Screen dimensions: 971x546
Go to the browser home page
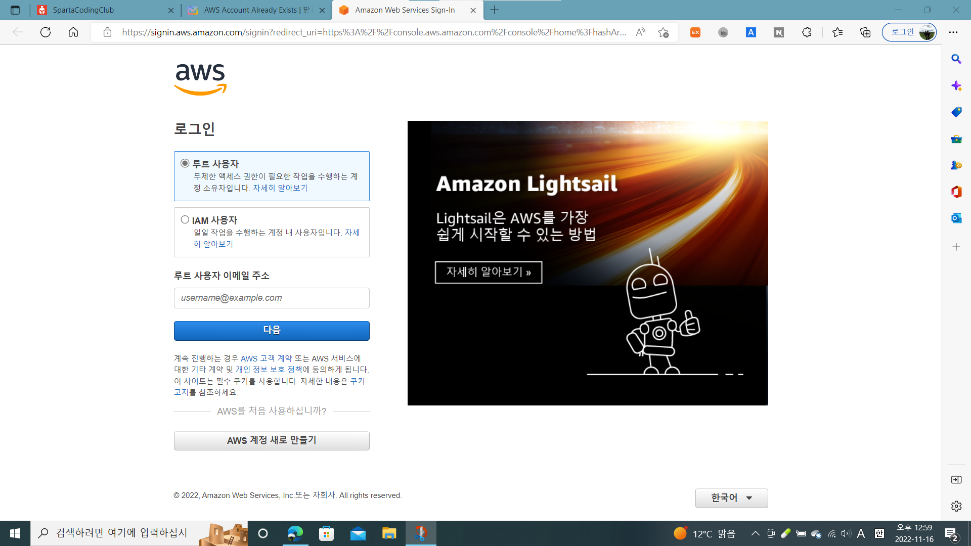click(73, 32)
